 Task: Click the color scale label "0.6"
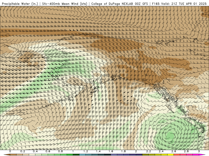(48, 151)
